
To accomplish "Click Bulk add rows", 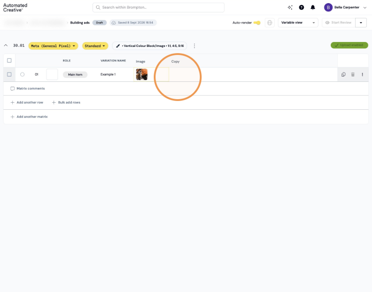I will click(x=66, y=102).
